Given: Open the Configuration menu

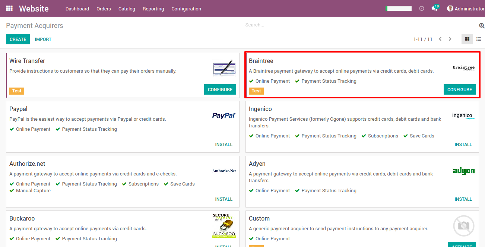Looking at the screenshot, I should [x=186, y=9].
